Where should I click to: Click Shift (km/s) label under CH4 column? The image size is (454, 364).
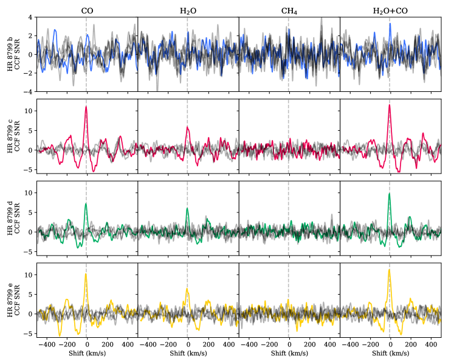click(289, 353)
